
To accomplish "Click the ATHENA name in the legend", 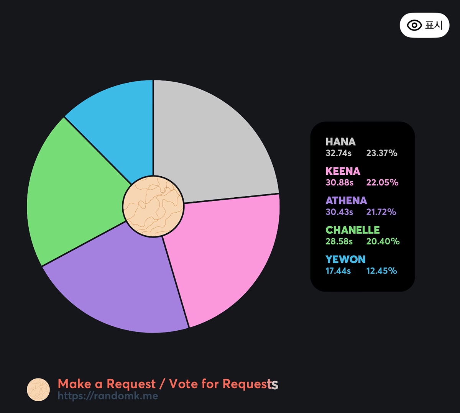I will (346, 201).
